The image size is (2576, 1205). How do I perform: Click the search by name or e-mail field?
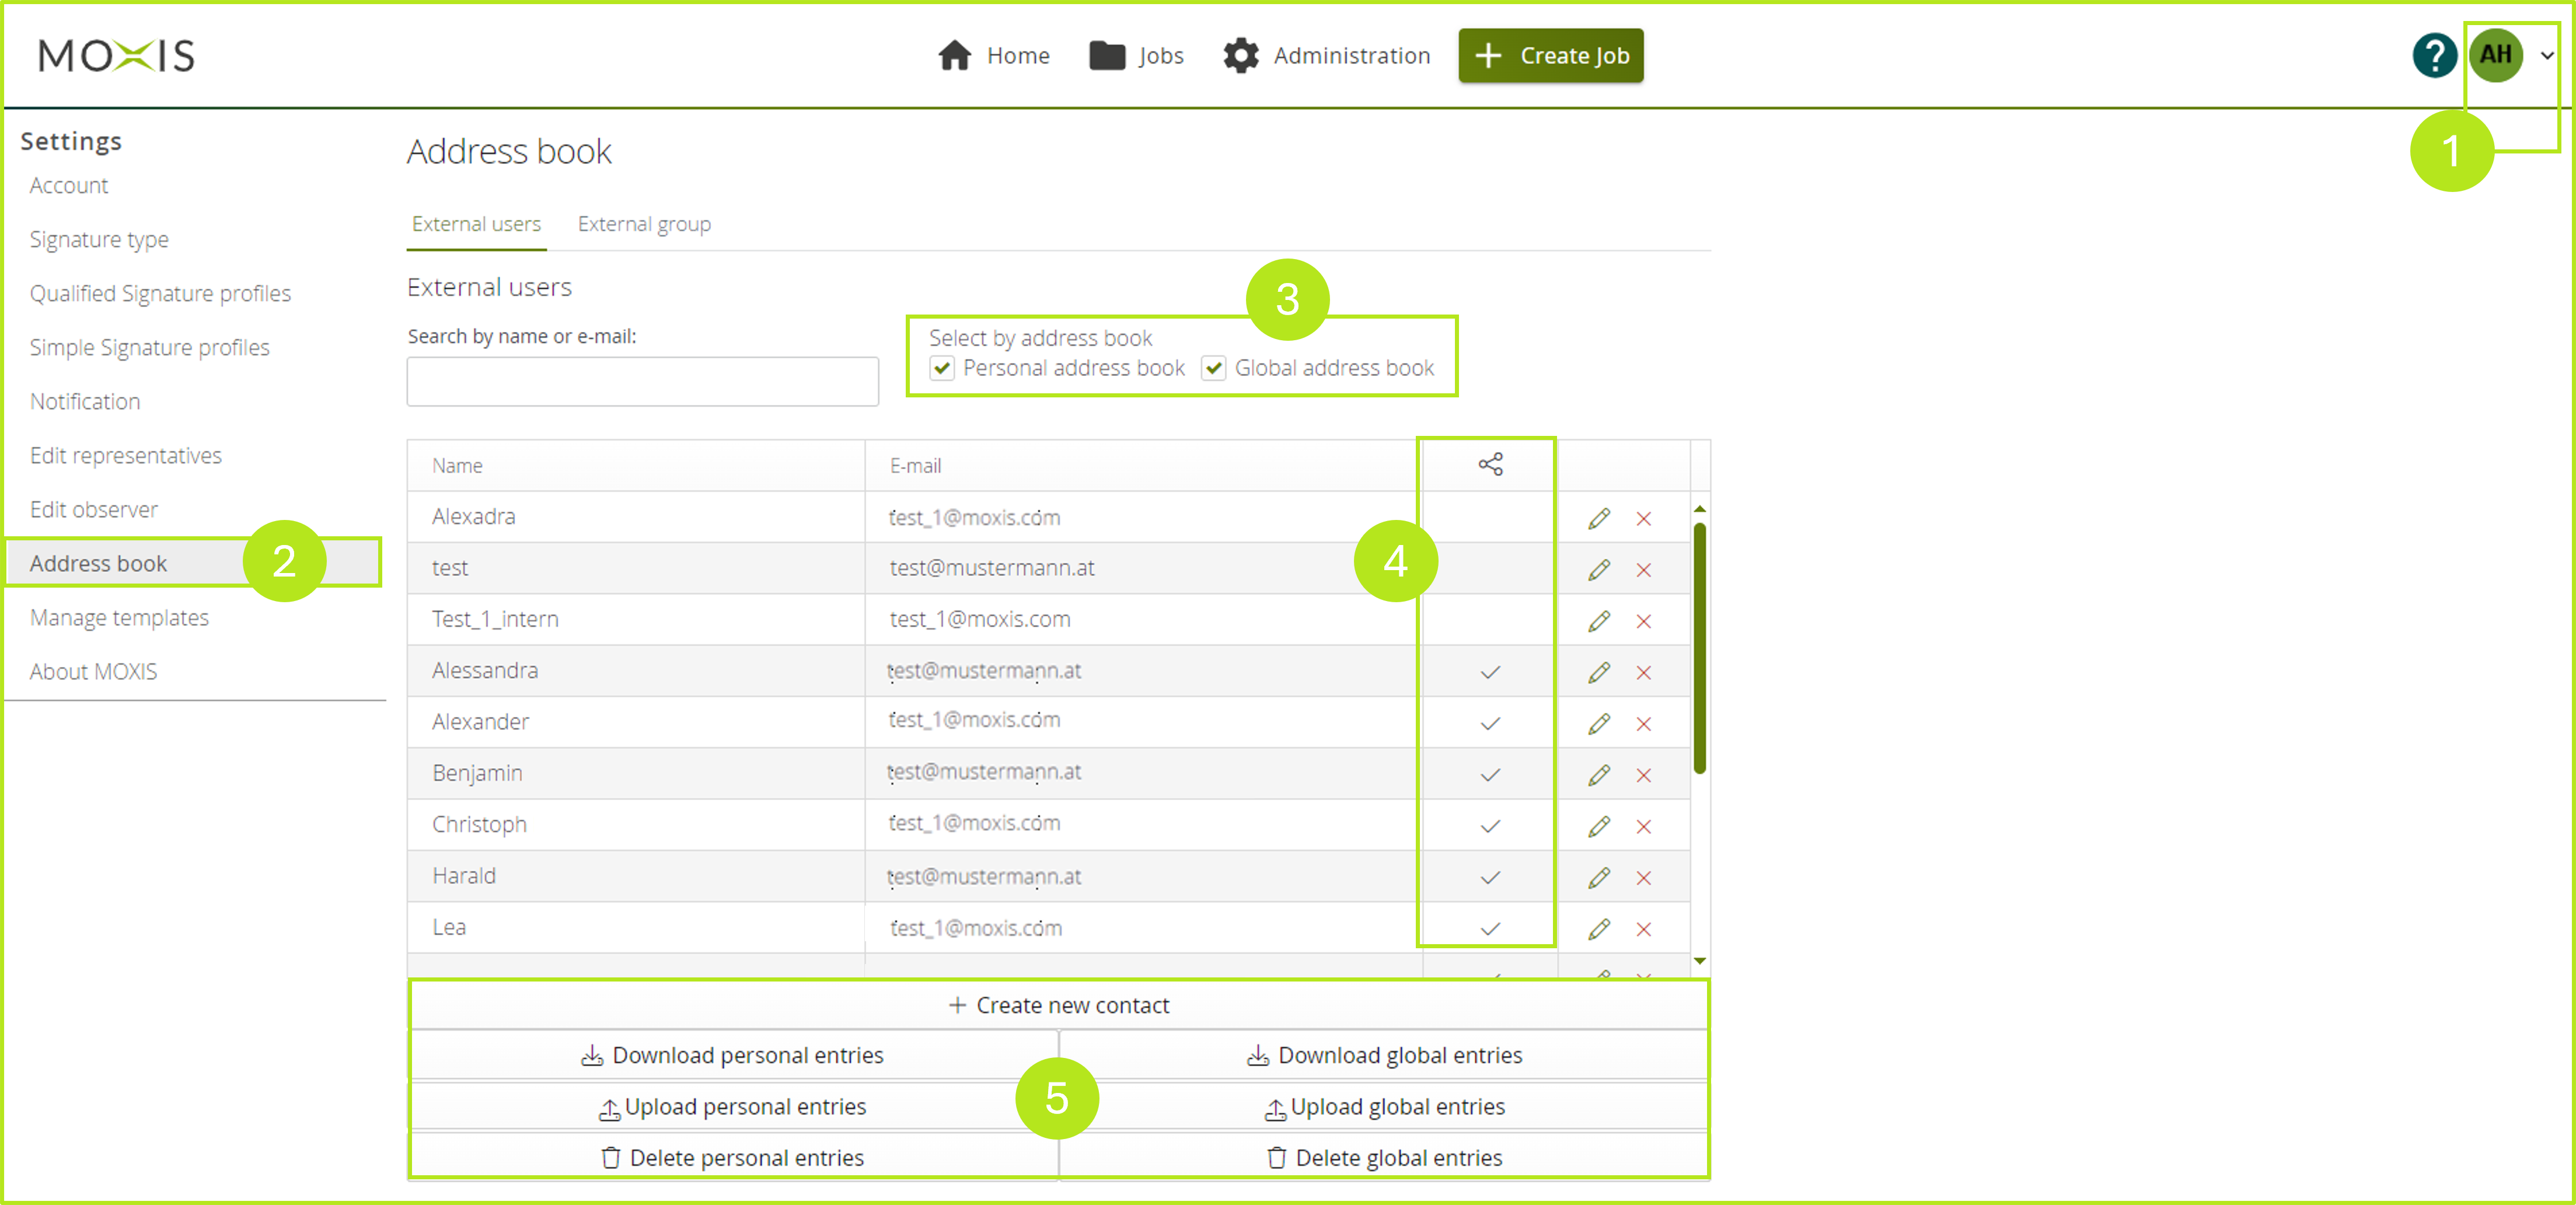pyautogui.click(x=642, y=381)
